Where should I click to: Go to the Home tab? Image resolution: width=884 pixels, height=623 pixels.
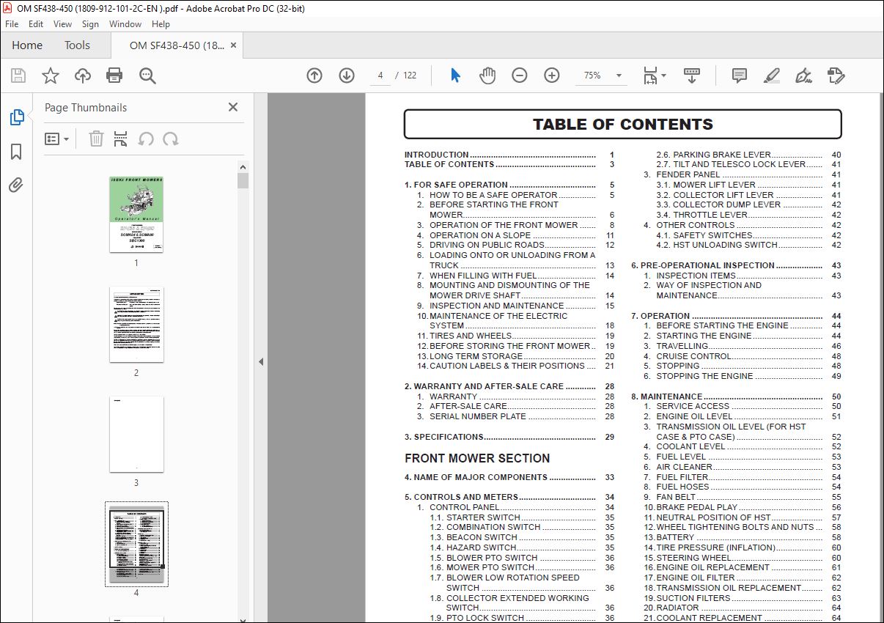(x=27, y=45)
